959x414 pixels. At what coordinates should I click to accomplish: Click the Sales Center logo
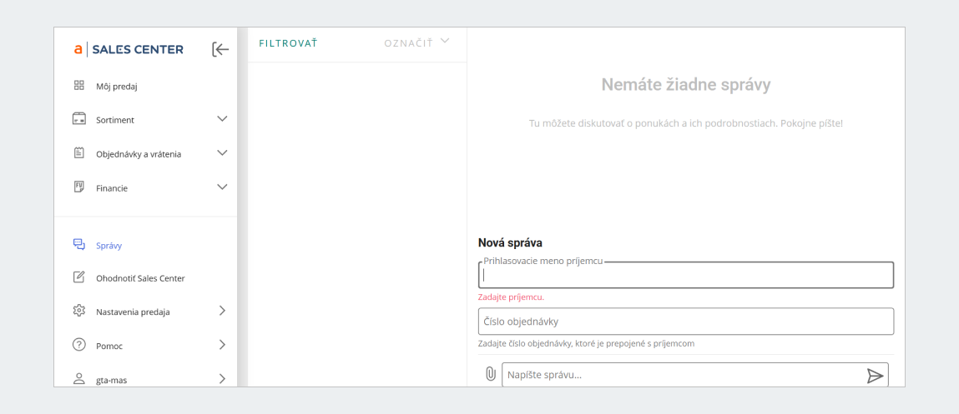[129, 50]
